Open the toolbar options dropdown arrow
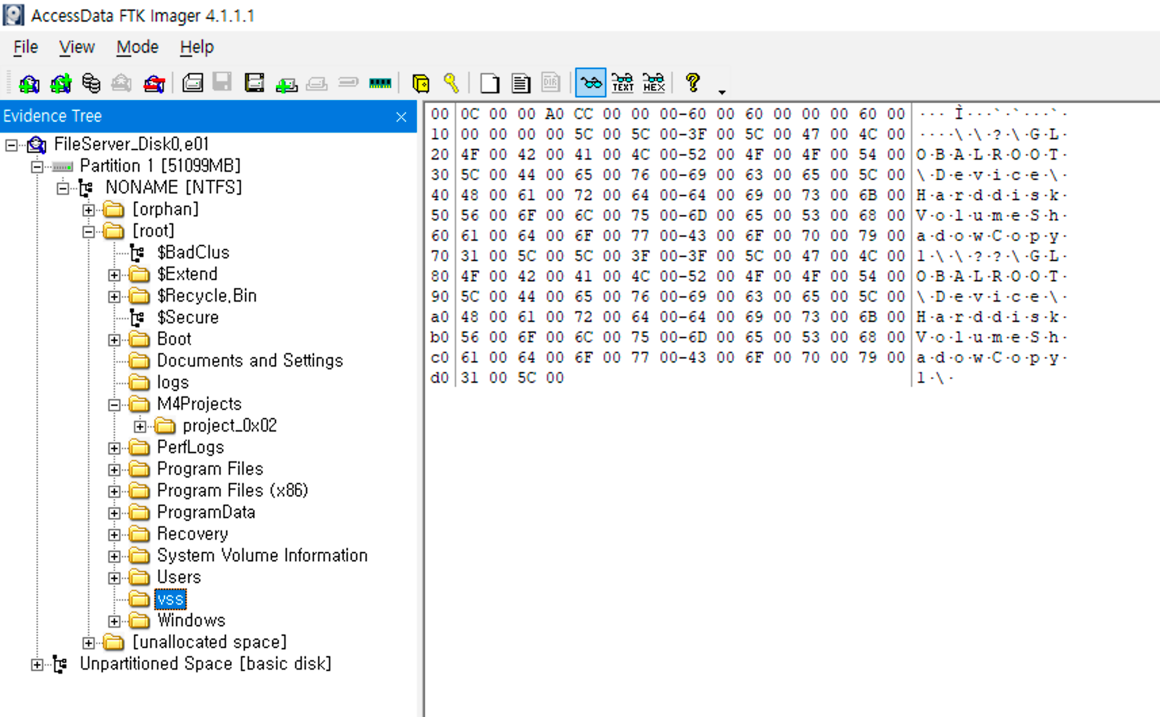This screenshot has height=717, width=1160. click(721, 91)
